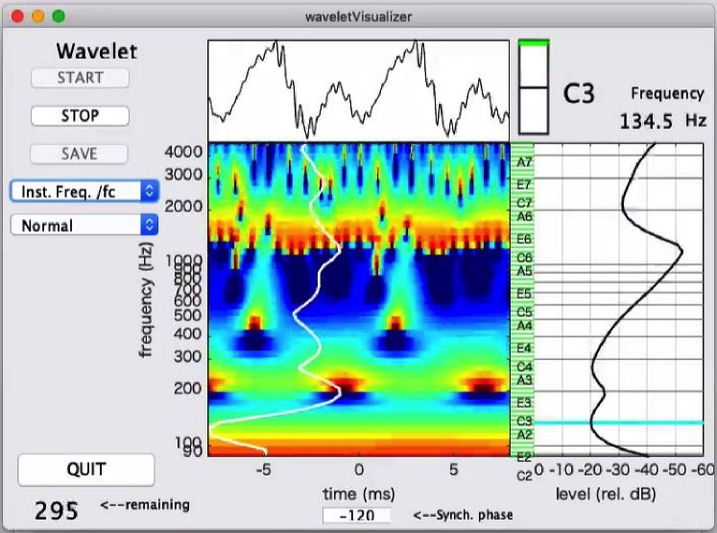Click the SAVE button
This screenshot has height=533, width=717.
point(80,154)
